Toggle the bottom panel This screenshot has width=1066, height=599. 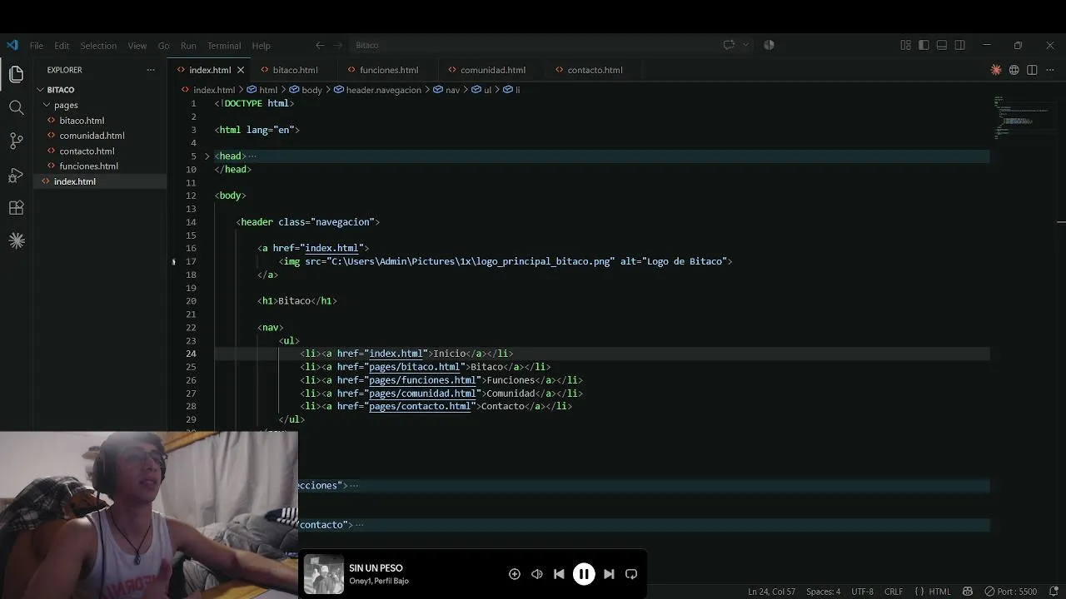(x=942, y=45)
